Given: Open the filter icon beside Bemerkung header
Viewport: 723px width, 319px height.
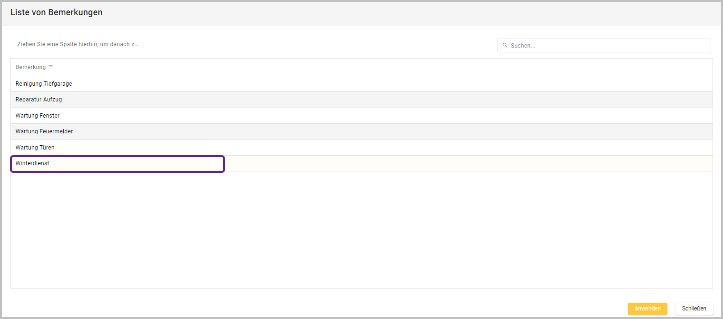Looking at the screenshot, I should (x=51, y=67).
